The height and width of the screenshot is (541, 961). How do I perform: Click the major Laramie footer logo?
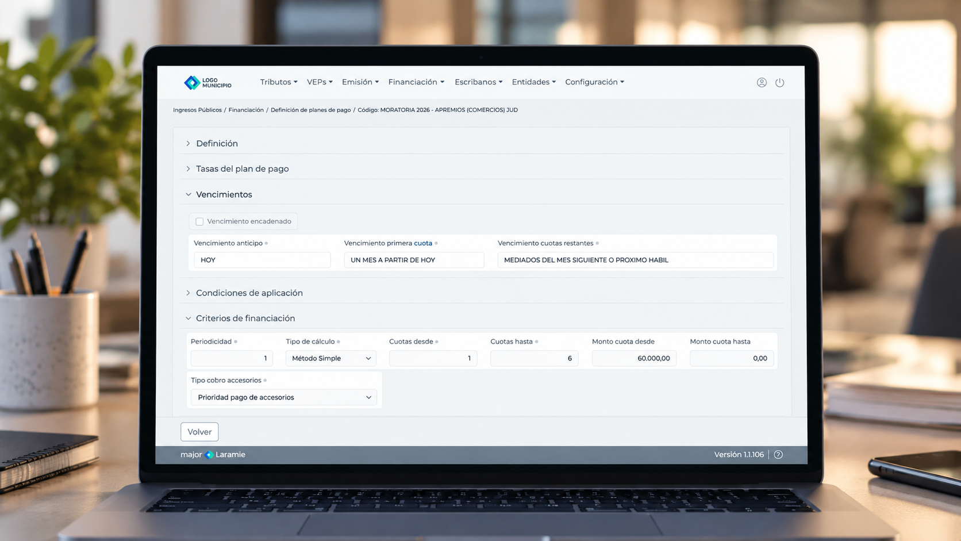pyautogui.click(x=213, y=455)
